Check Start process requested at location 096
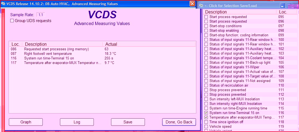Image resolution: width=299 pixels, height=132 pixels. pyautogui.click(x=206, y=21)
